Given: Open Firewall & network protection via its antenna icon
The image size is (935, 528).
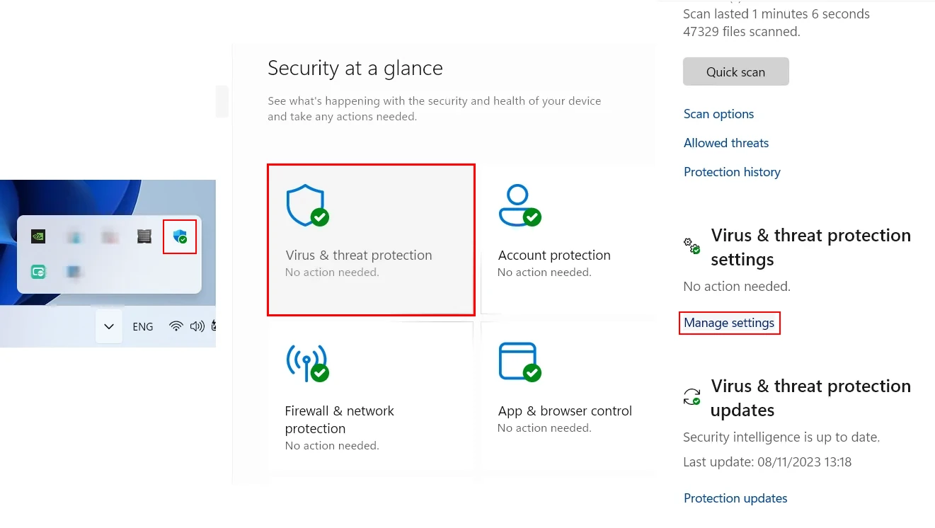Looking at the screenshot, I should coord(306,362).
